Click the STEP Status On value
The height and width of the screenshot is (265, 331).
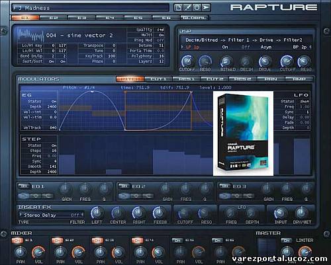point(54,145)
